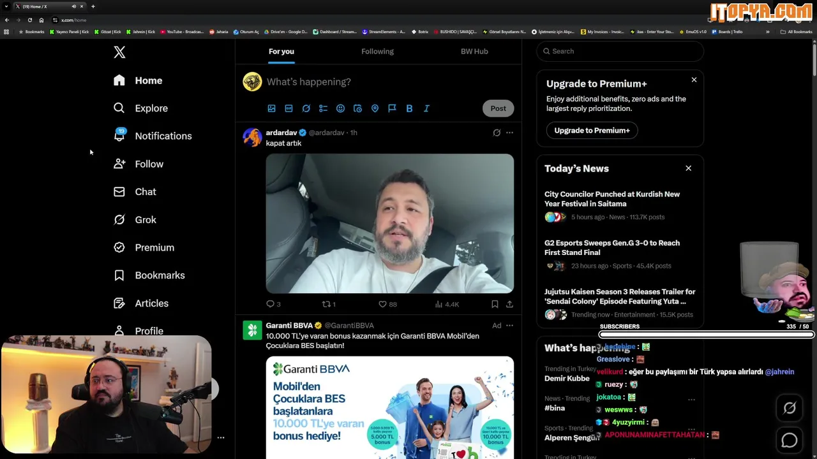Open Grok explain on ardardav post
This screenshot has height=459, width=817.
tap(497, 133)
